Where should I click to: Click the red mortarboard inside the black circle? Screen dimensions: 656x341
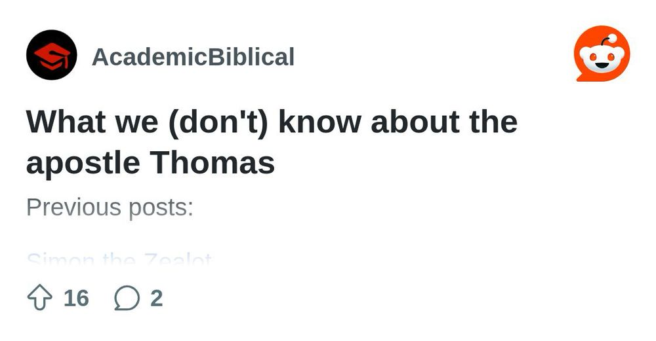[52, 56]
